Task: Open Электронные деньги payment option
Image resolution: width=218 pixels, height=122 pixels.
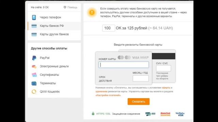Action: point(54,66)
